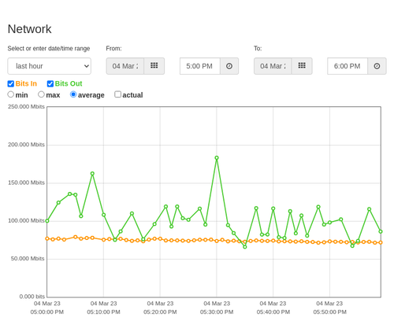The height and width of the screenshot is (317, 394).
Task: Click the 'Bits In' orange label
Action: [26, 83]
